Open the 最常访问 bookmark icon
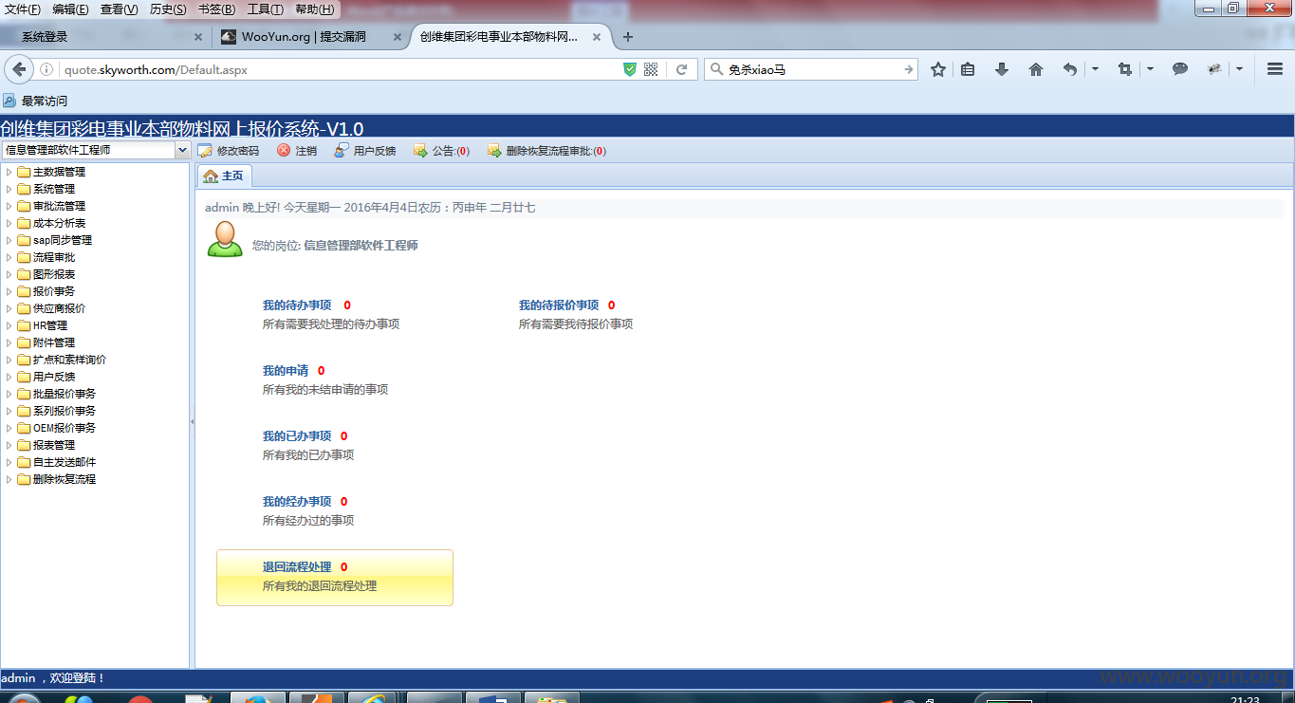Screen dimensions: 1295x703 click(x=9, y=101)
